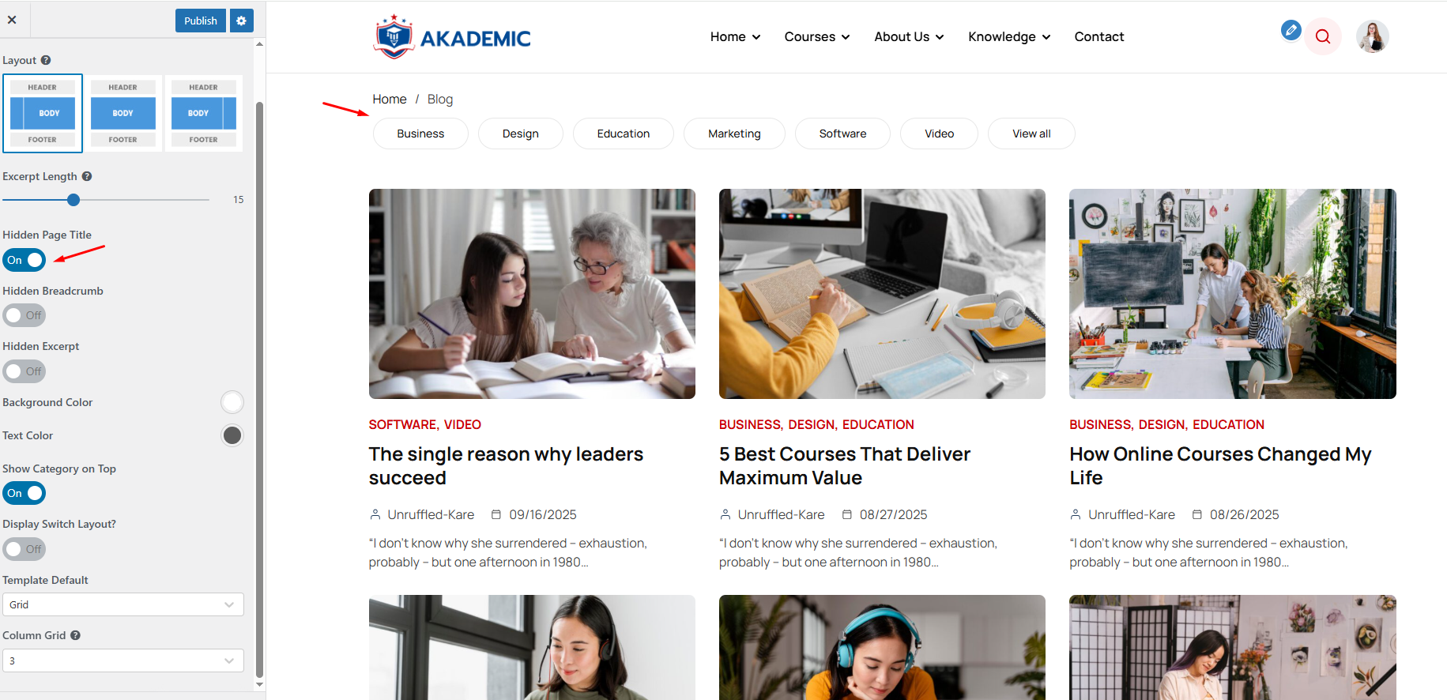Show help for Layout option
Image resolution: width=1447 pixels, height=700 pixels.
(46, 60)
